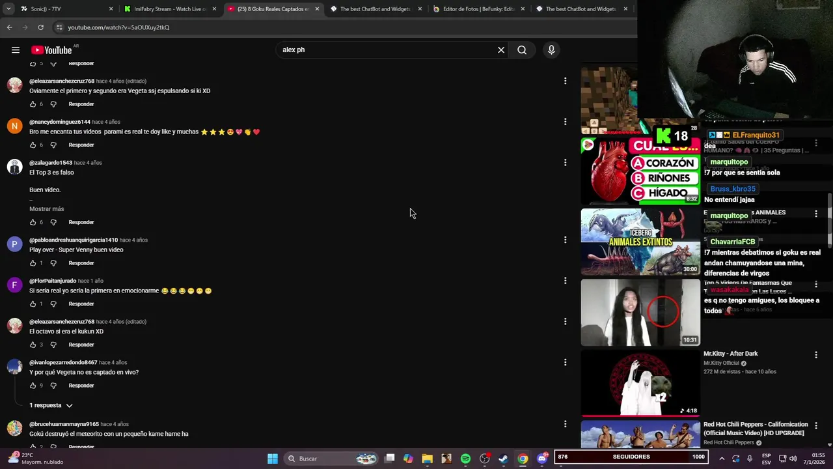Open Spotify from the taskbar

point(465,459)
